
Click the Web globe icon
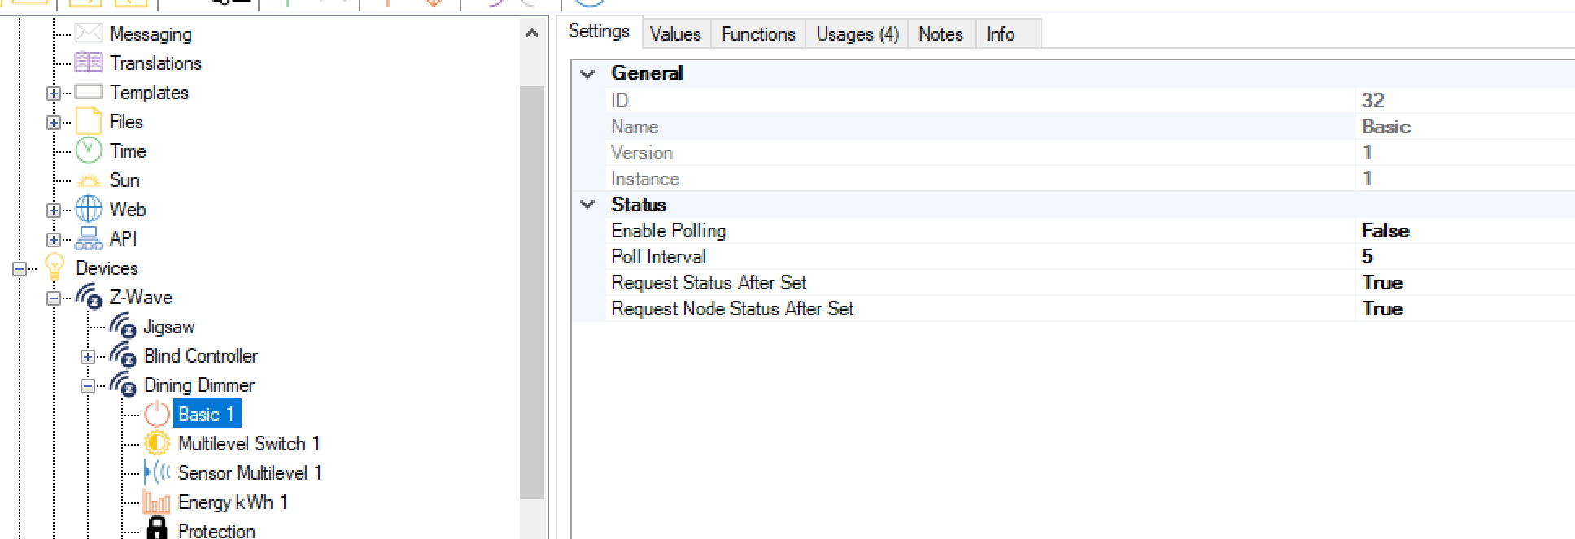[89, 209]
